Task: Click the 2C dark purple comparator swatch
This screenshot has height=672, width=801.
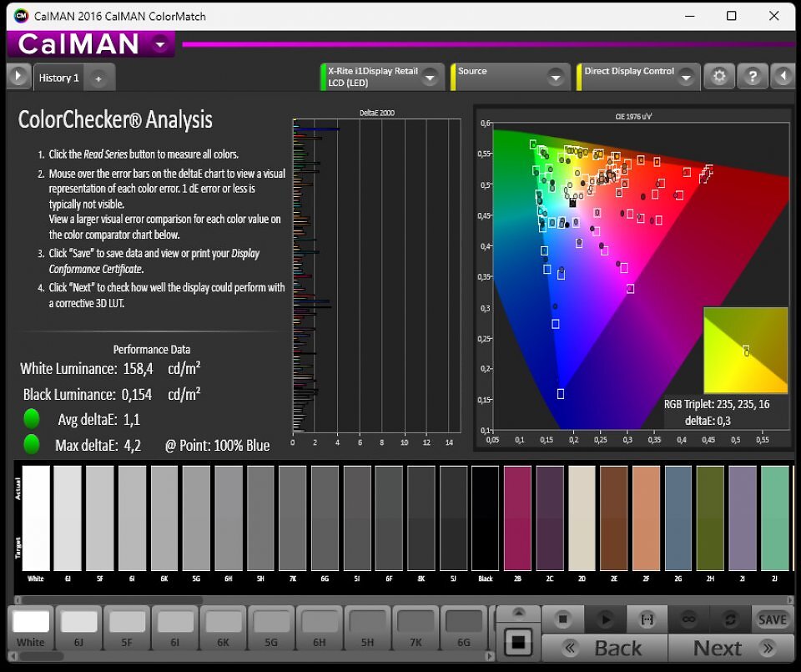Action: [x=550, y=518]
